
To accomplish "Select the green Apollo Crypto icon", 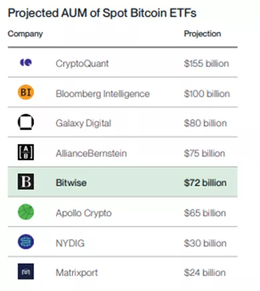I will pos(26,212).
